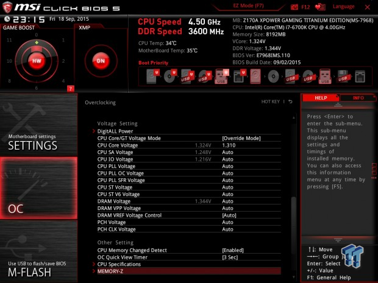Close the BIOS with the X button
378x283 pixels.
367,7
